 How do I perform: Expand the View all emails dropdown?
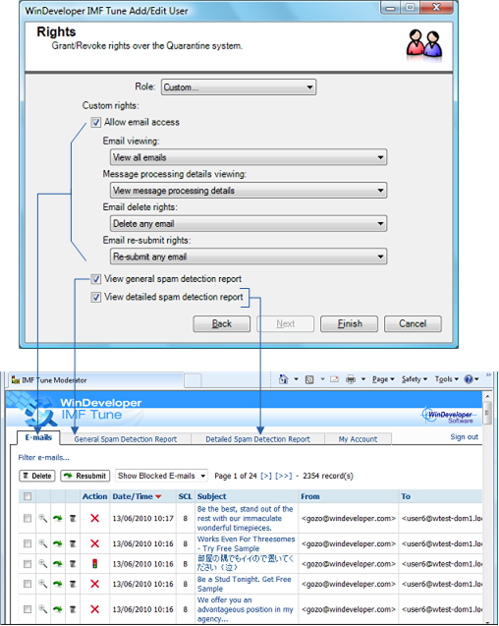[249, 157]
